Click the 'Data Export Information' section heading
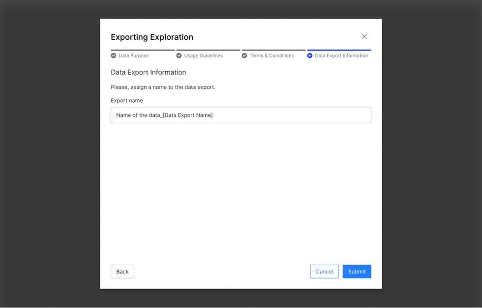Image resolution: width=482 pixels, height=308 pixels. click(x=149, y=72)
